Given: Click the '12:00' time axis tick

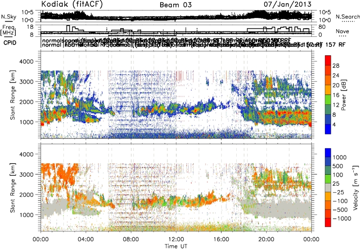Looking at the screenshot, I should 176,240.
